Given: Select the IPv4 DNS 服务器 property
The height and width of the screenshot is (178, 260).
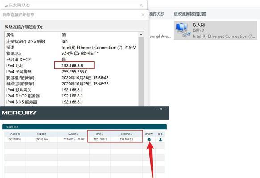Looking at the screenshot, I should 21,102.
